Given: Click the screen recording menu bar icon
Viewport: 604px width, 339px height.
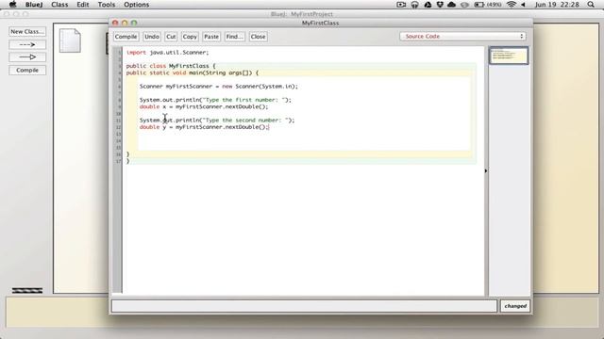Looking at the screenshot, I should 401,5.
